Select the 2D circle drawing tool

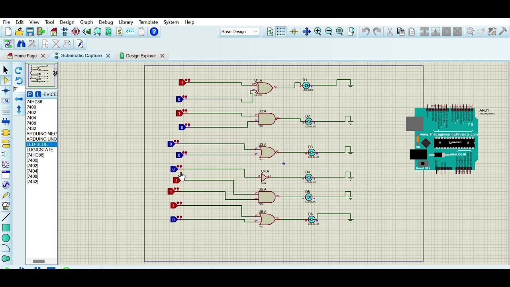click(x=6, y=238)
